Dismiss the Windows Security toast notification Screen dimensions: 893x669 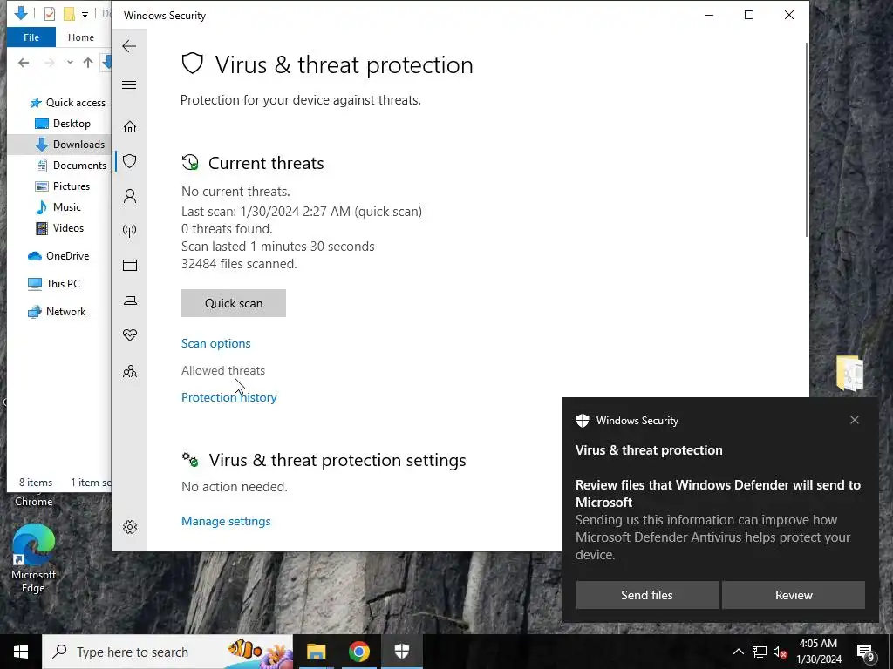point(855,420)
